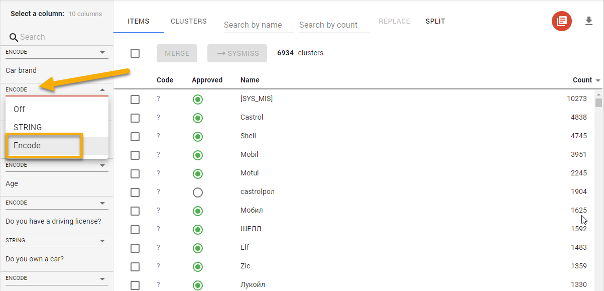Viewport: 604px width, 291px height.
Task: Click the search magnifier icon
Action: 14,37
